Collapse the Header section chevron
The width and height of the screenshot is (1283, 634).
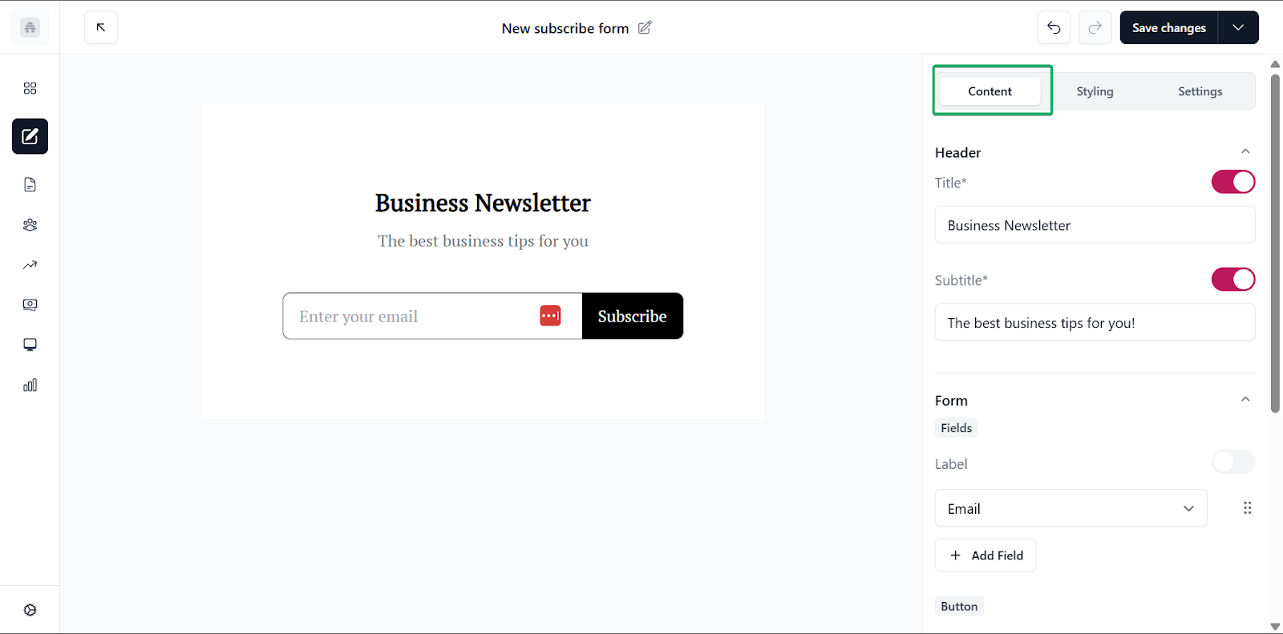(1245, 151)
